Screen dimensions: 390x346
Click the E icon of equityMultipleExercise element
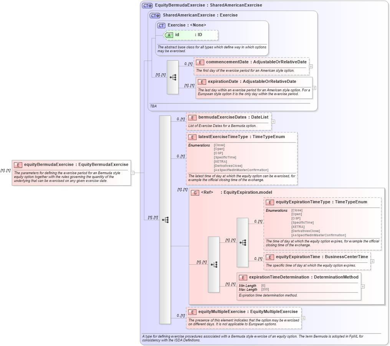(192, 311)
